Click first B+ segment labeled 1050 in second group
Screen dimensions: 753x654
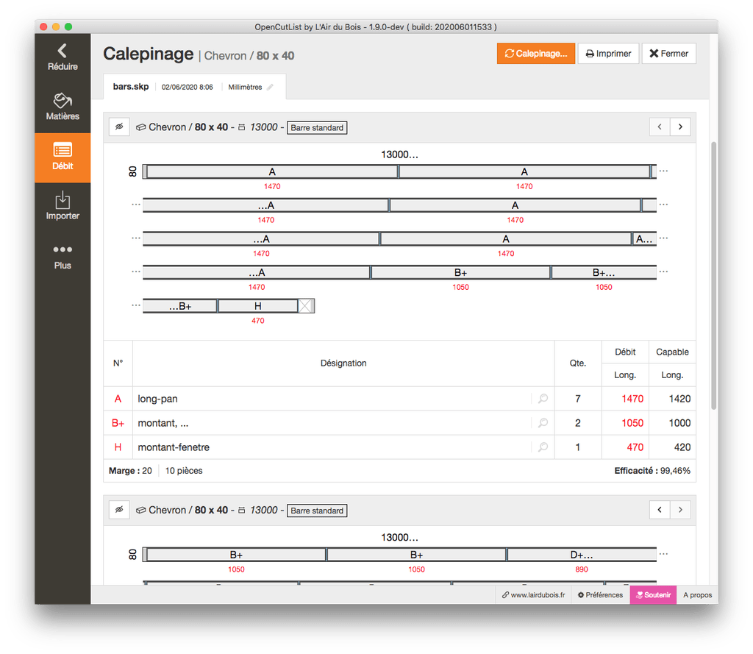click(236, 555)
